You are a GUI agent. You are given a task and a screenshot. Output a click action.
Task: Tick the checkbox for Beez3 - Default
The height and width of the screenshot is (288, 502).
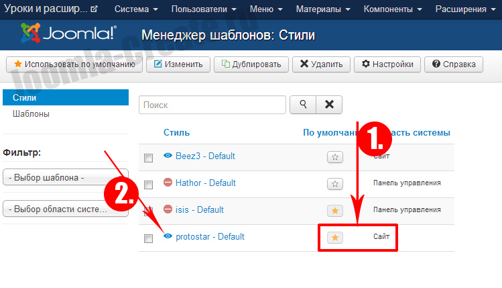tap(149, 158)
